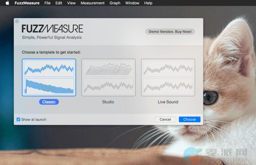
Task: Click the highlighted Classic label
Action: 49,102
